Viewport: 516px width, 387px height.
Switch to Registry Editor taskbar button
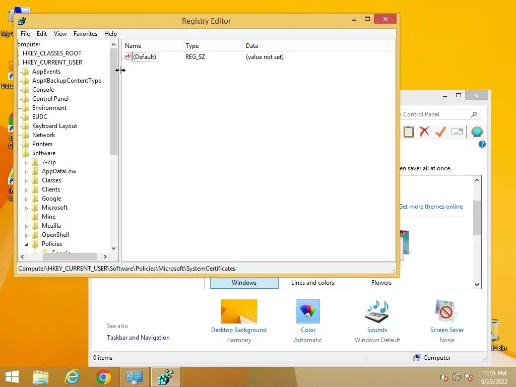point(165,377)
